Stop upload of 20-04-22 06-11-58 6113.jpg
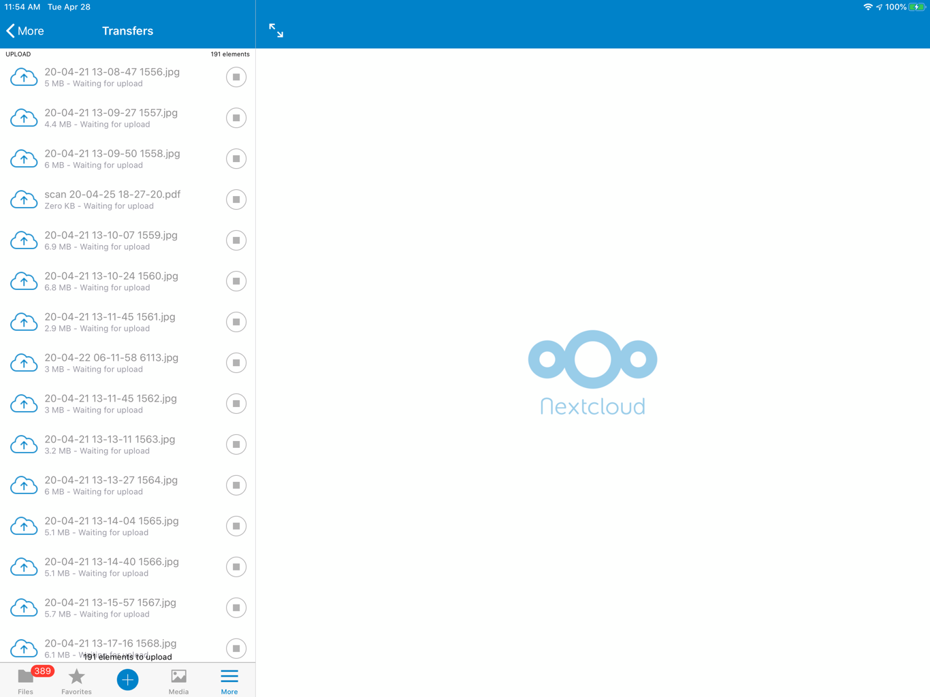The image size is (930, 697). (236, 363)
